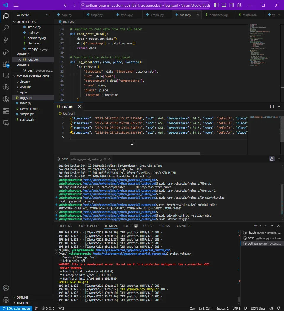Screen dimensions: 284x311
Task: Click the log.jsonl horizontal scrollbar
Action: (x=135, y=153)
